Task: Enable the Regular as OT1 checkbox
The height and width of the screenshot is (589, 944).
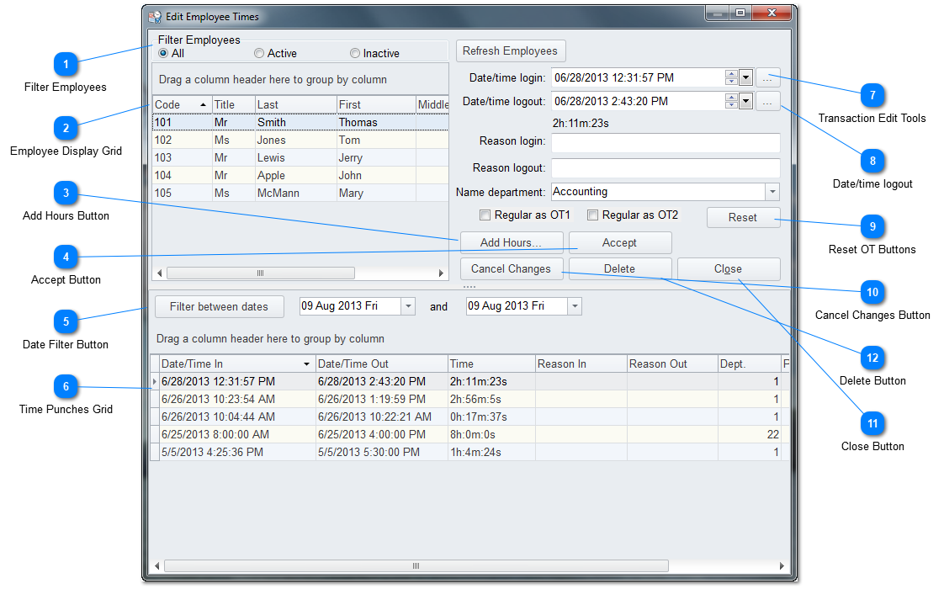Action: coord(485,215)
